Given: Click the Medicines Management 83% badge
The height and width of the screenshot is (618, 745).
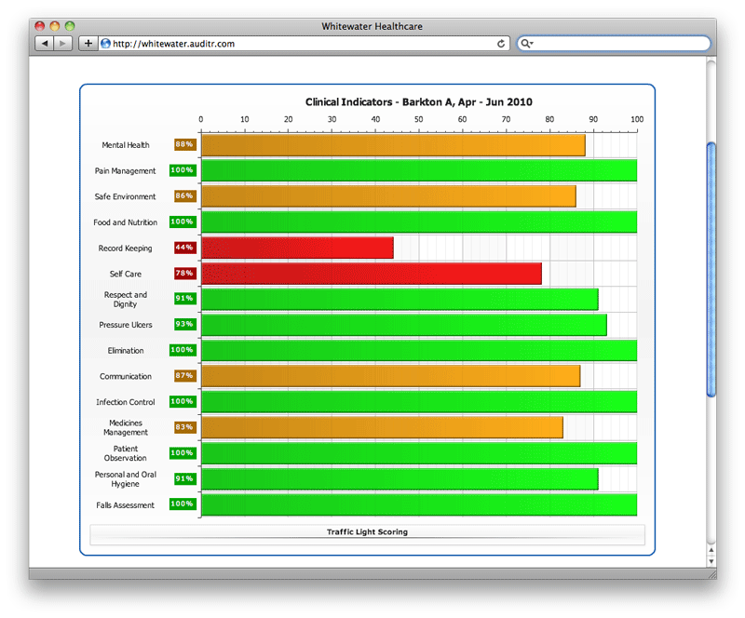Looking at the screenshot, I should tap(183, 427).
